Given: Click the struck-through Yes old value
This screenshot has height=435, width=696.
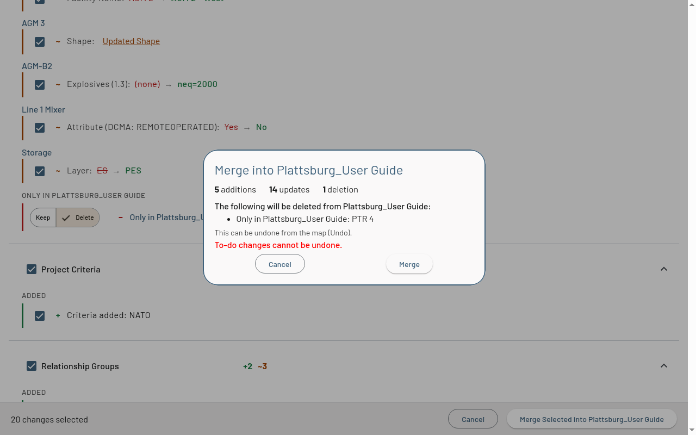Looking at the screenshot, I should 231,127.
